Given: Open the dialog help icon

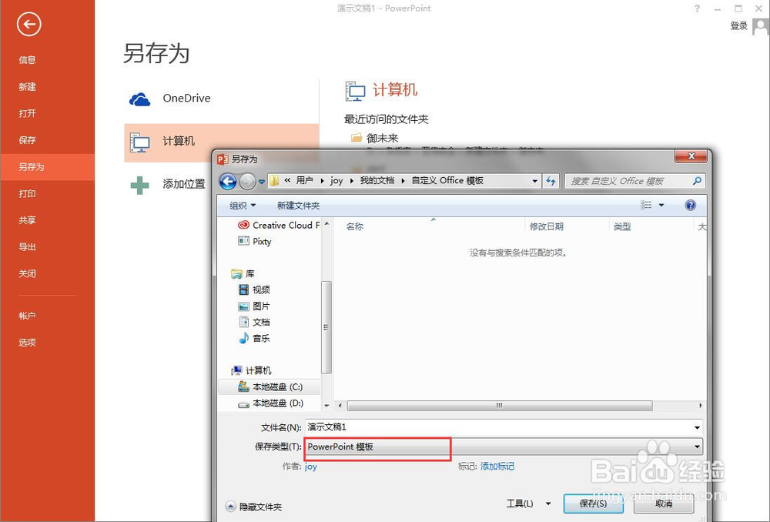Looking at the screenshot, I should pyautogui.click(x=691, y=205).
